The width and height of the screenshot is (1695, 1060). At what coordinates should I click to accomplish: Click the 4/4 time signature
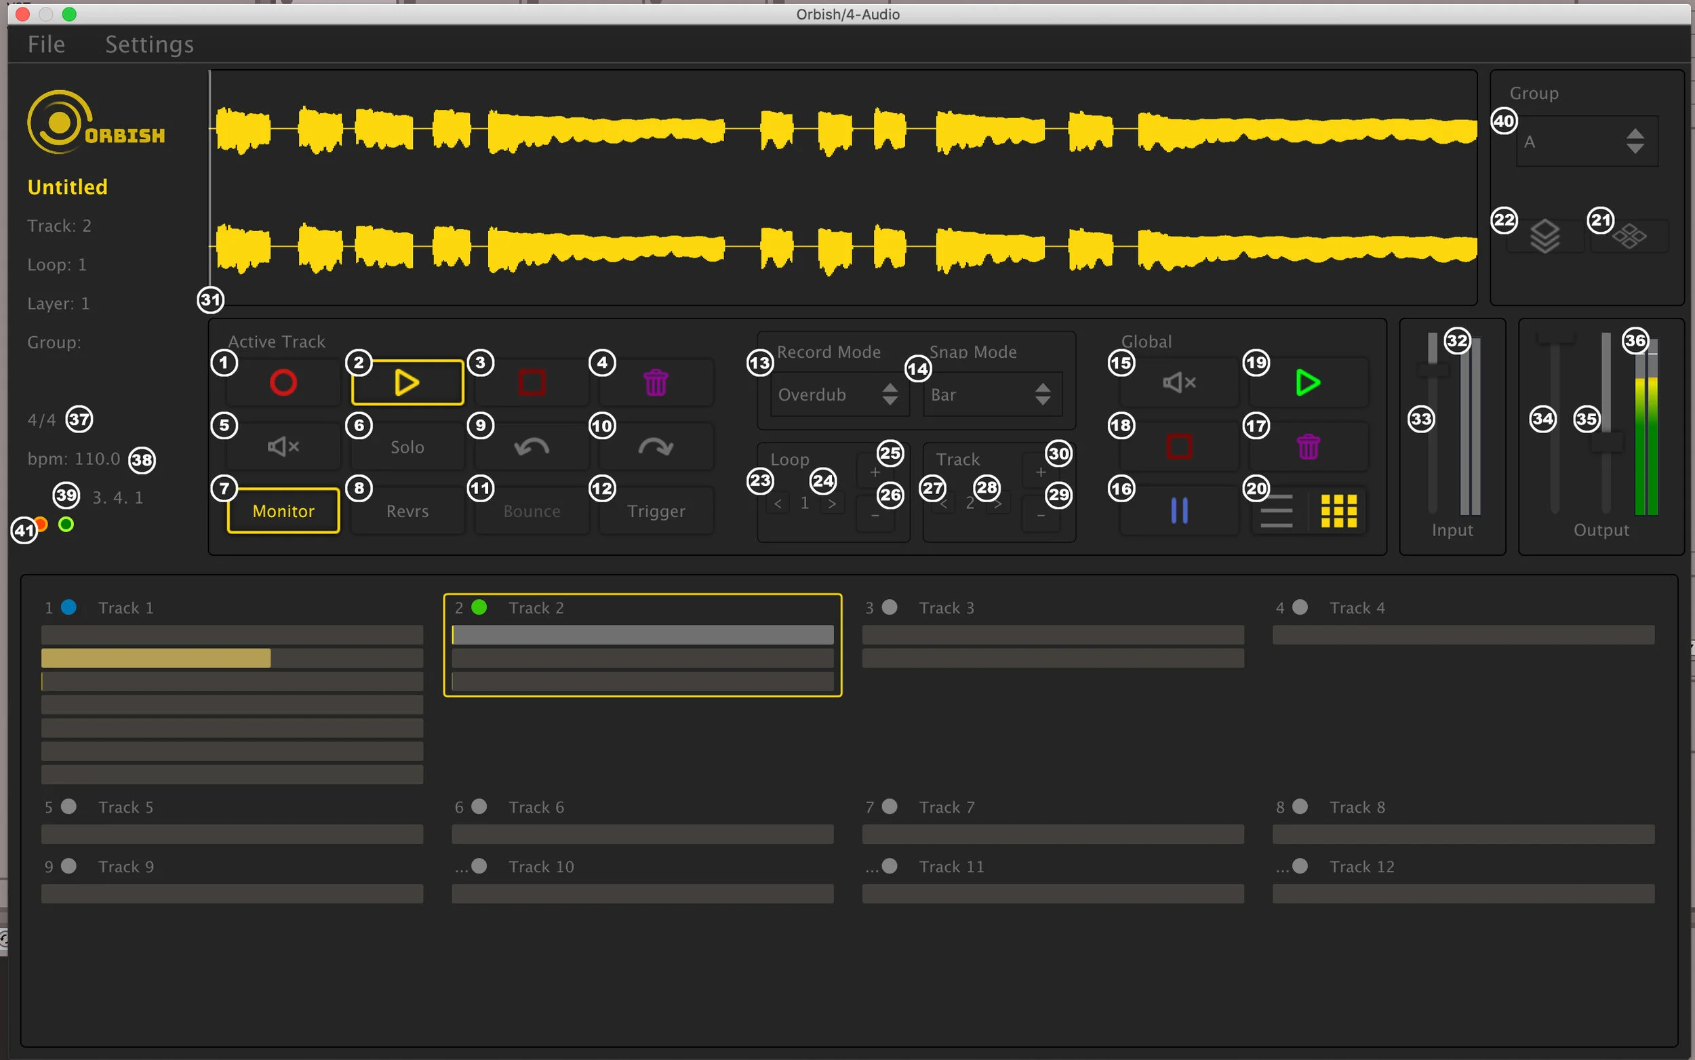tap(41, 420)
